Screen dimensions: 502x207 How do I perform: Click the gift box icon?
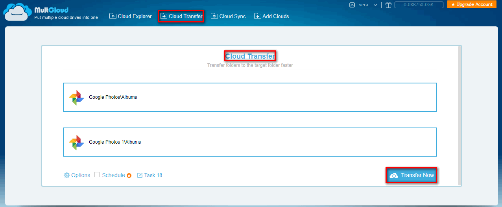388,5
